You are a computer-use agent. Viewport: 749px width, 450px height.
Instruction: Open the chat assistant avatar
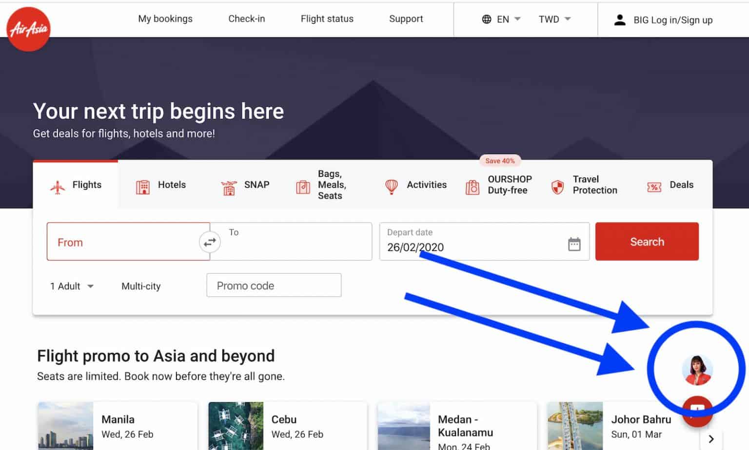[x=697, y=370]
